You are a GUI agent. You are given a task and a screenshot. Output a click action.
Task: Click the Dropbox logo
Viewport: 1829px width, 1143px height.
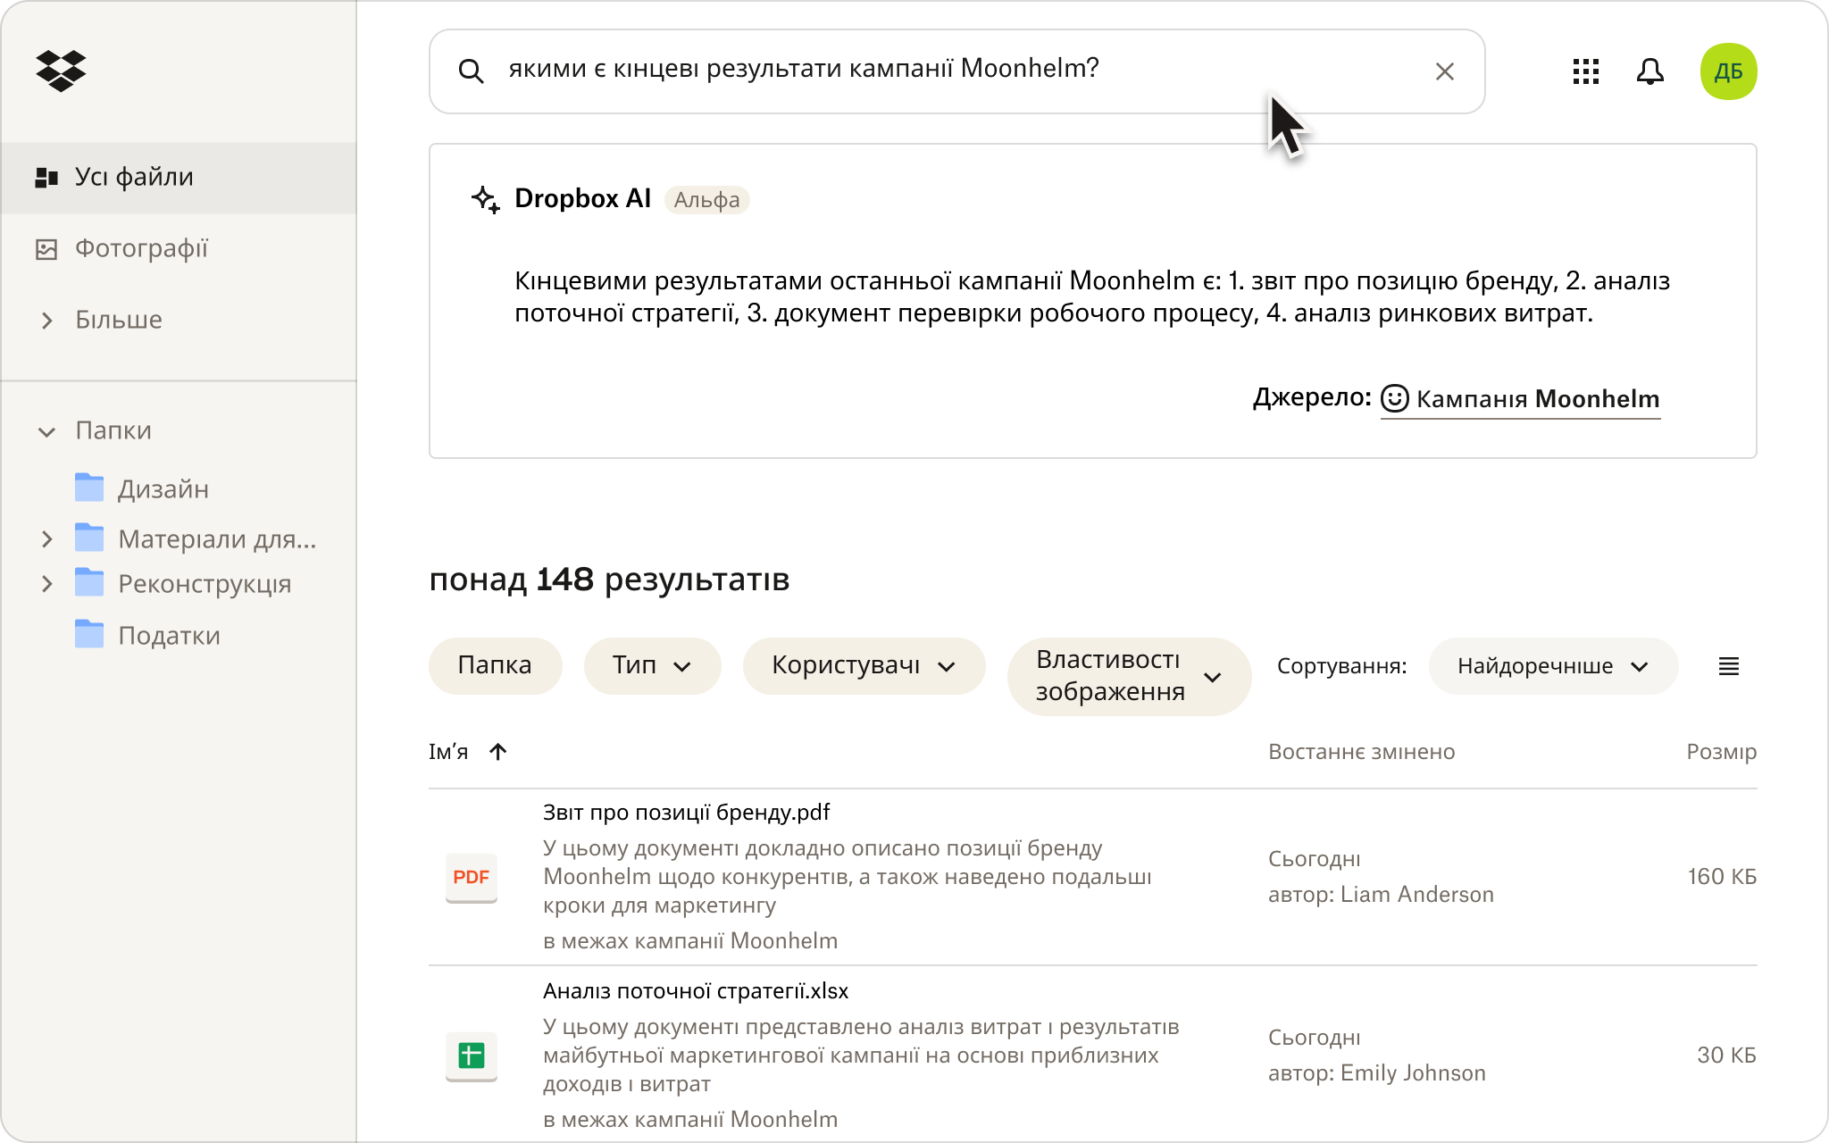click(61, 71)
